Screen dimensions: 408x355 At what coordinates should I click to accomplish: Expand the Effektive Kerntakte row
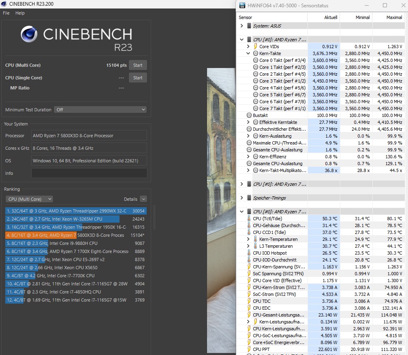[248, 122]
